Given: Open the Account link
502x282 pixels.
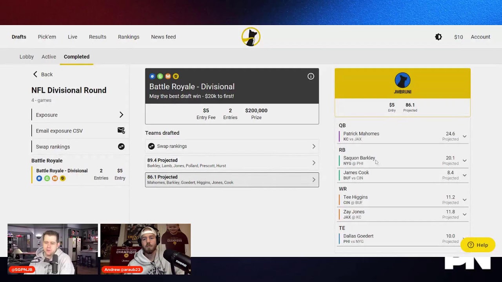Looking at the screenshot, I should tap(480, 37).
